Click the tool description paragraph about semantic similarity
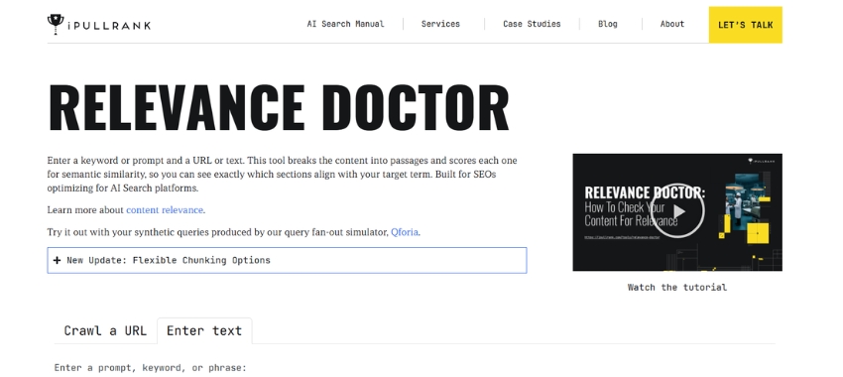843x377 pixels. point(283,175)
